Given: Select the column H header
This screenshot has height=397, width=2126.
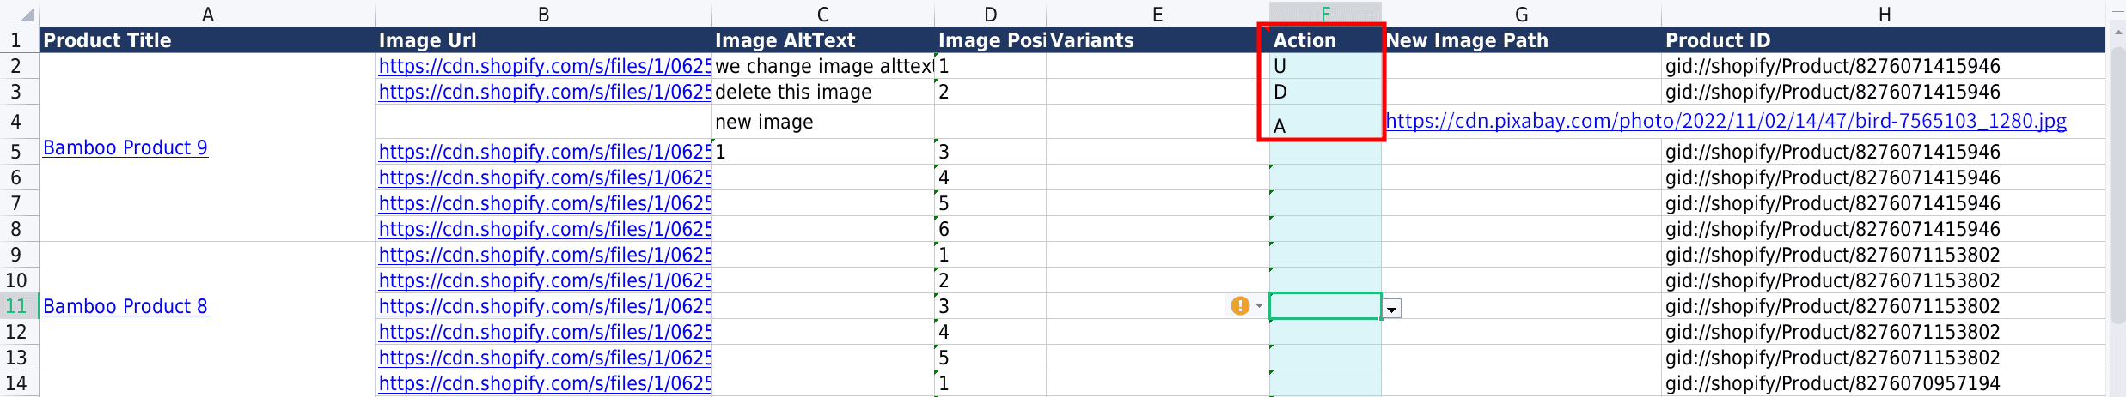Looking at the screenshot, I should tap(1884, 14).
